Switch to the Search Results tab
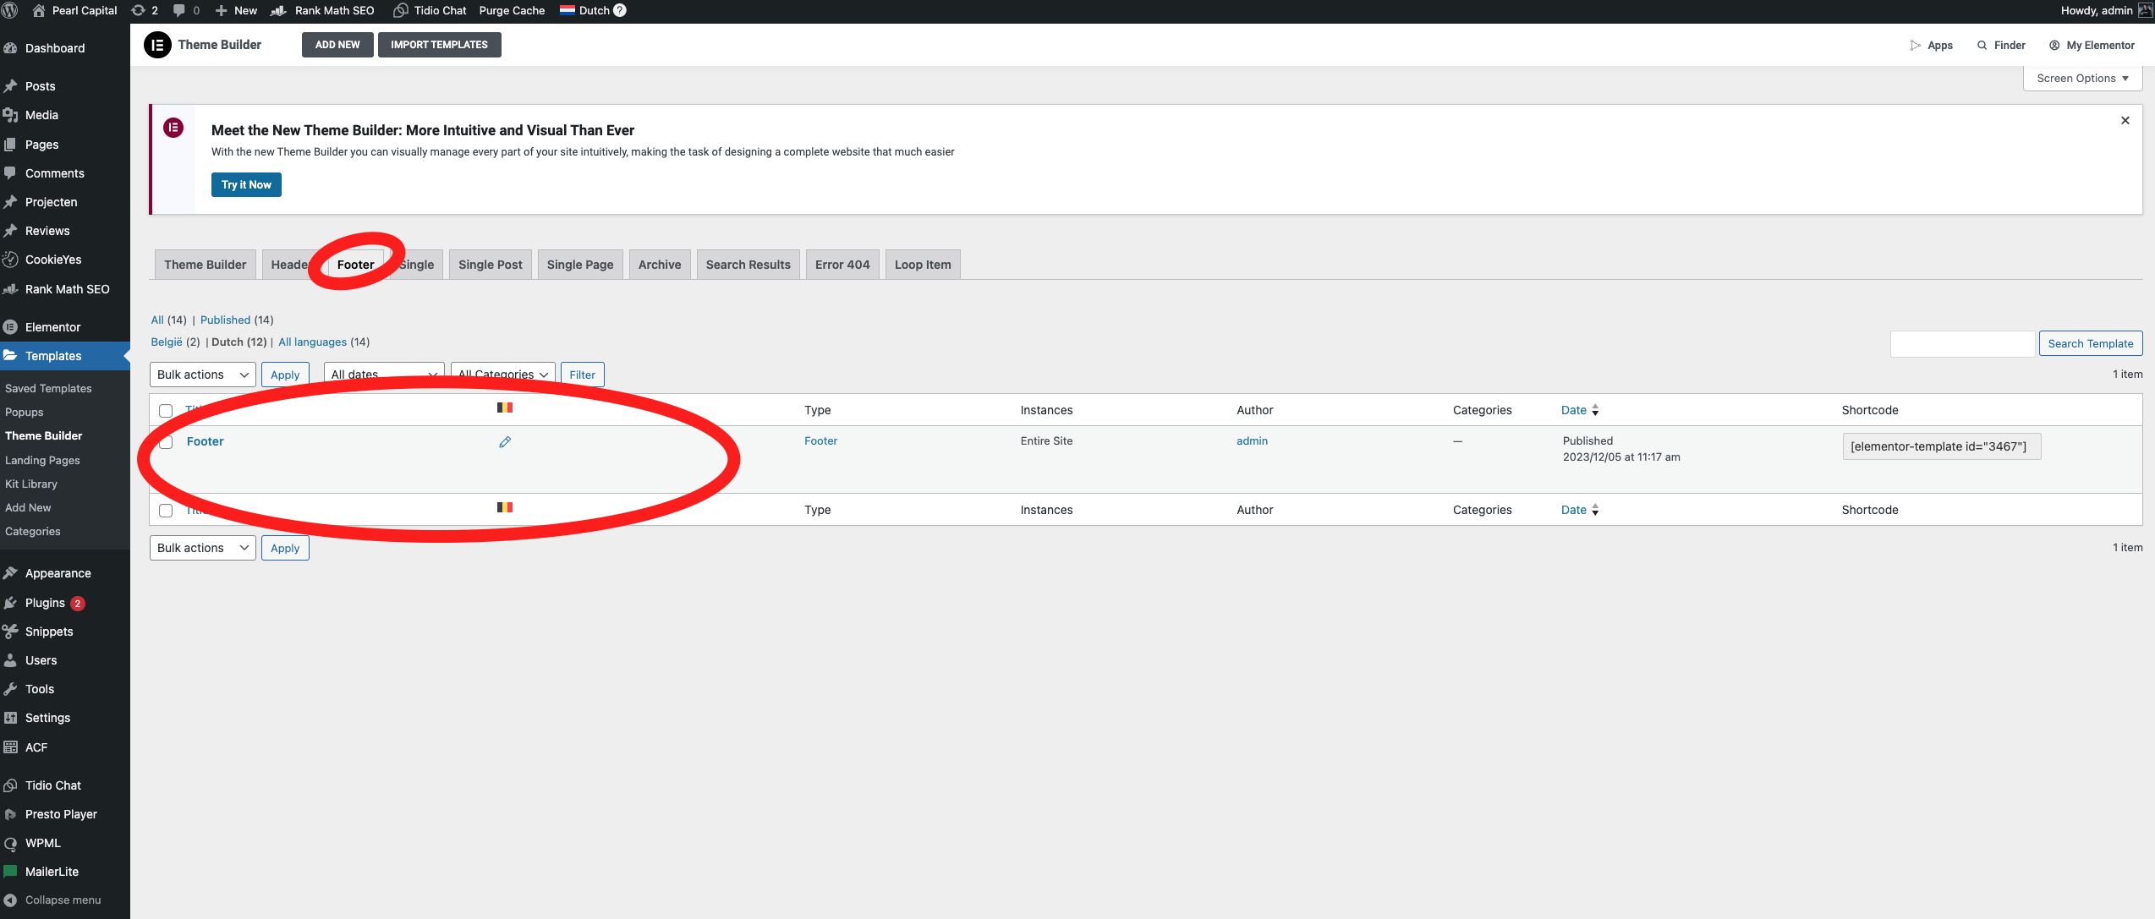The image size is (2155, 919). (748, 265)
